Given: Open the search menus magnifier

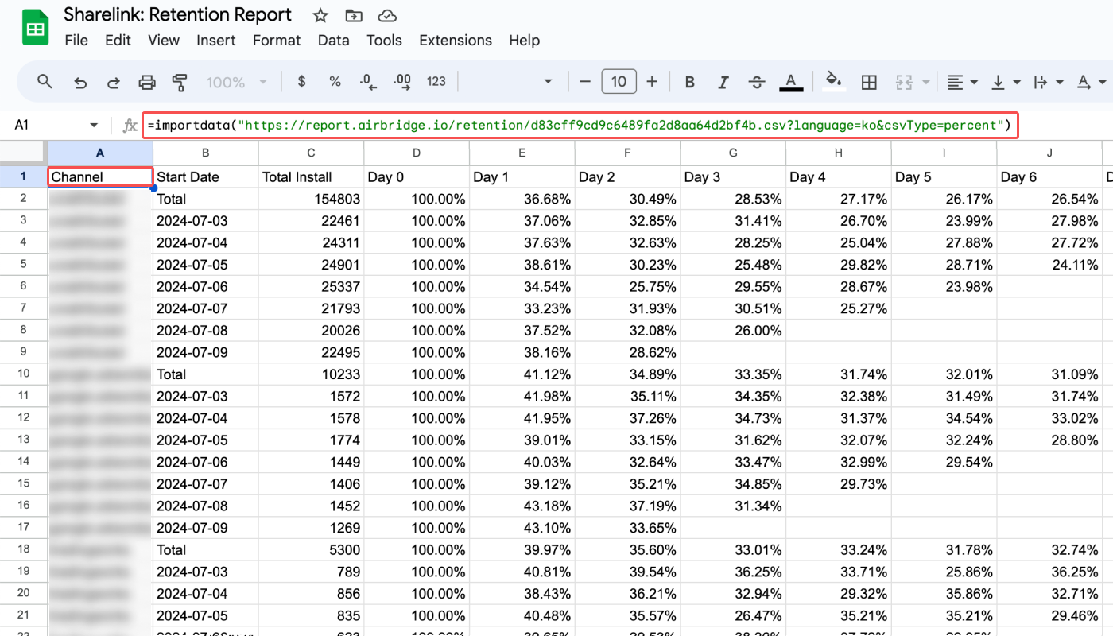Looking at the screenshot, I should [45, 81].
